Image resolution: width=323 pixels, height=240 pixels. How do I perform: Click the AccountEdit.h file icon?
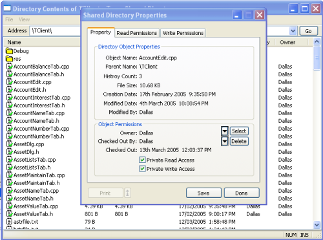tap(10, 90)
